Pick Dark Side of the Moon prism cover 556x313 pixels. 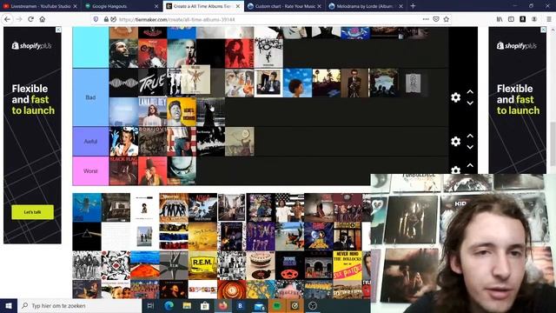pos(87,236)
